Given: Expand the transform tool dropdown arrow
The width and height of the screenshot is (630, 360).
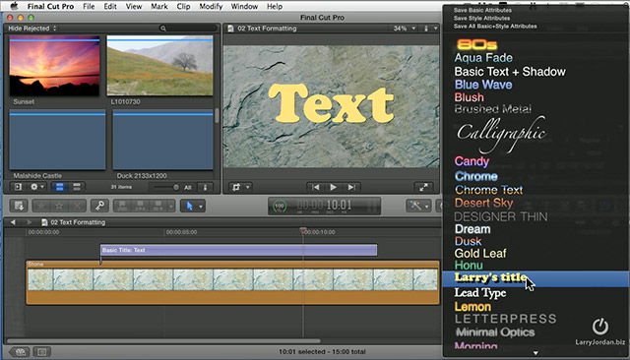Looking at the screenshot, I should tap(247, 187).
